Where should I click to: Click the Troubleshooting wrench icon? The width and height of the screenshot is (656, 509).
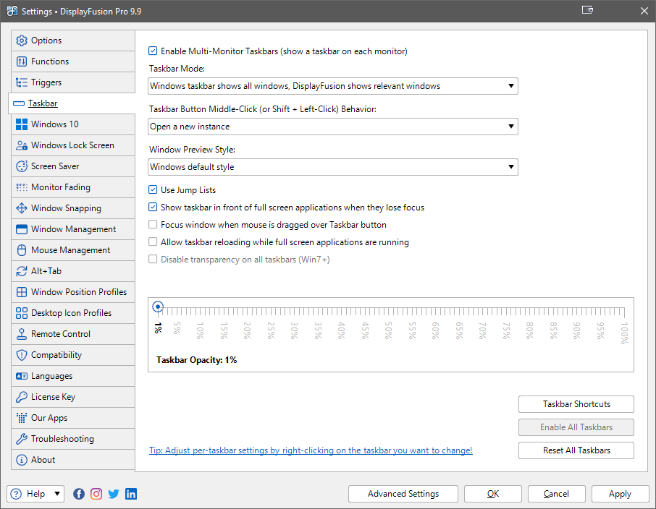22,439
